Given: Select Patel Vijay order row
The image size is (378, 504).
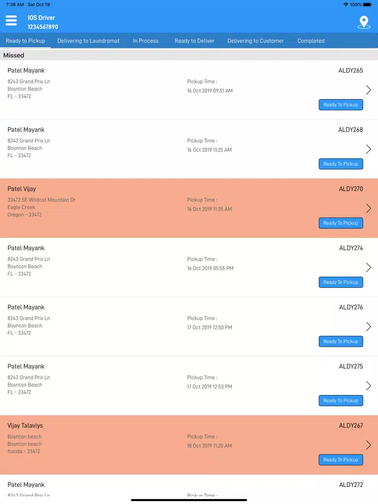Looking at the screenshot, I should (x=189, y=208).
